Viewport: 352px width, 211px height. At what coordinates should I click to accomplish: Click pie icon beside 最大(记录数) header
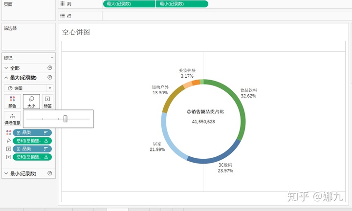49,77
